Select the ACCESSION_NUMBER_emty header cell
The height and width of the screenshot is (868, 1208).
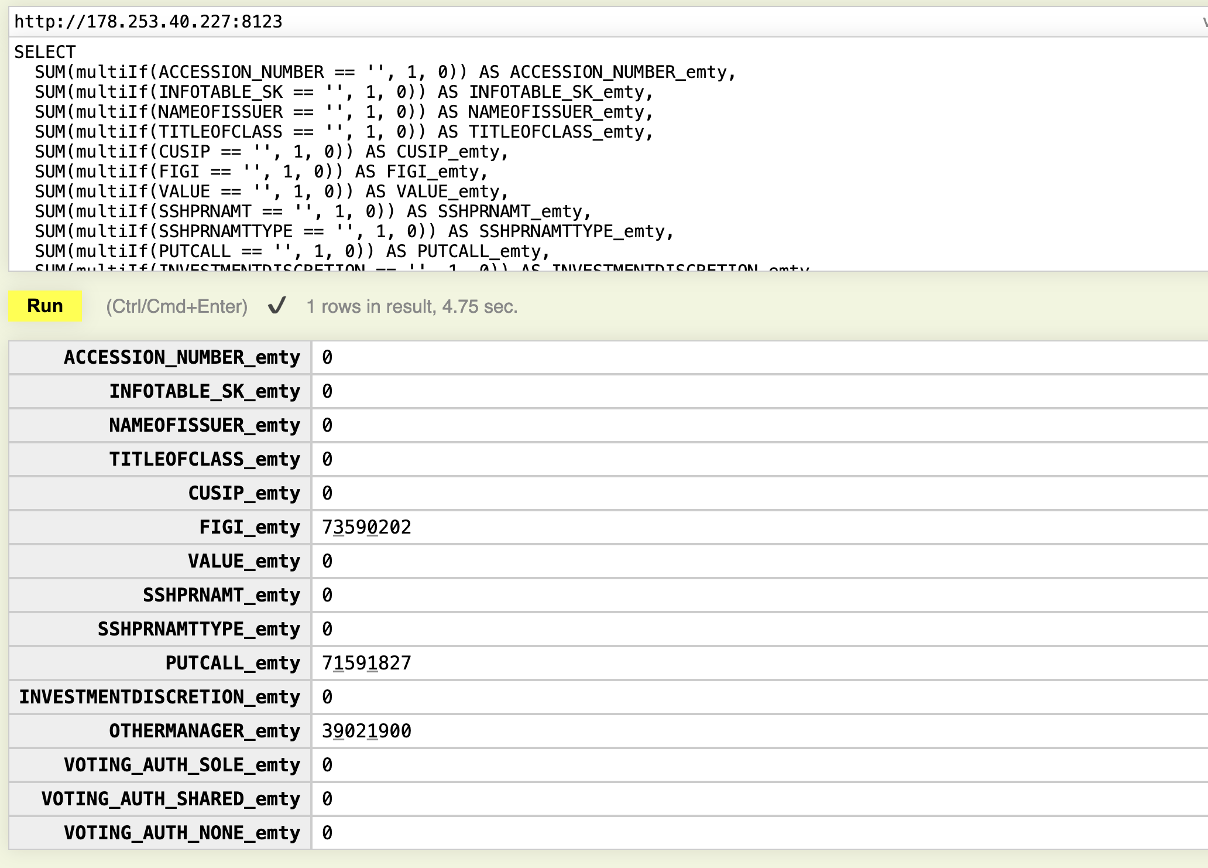(x=182, y=357)
